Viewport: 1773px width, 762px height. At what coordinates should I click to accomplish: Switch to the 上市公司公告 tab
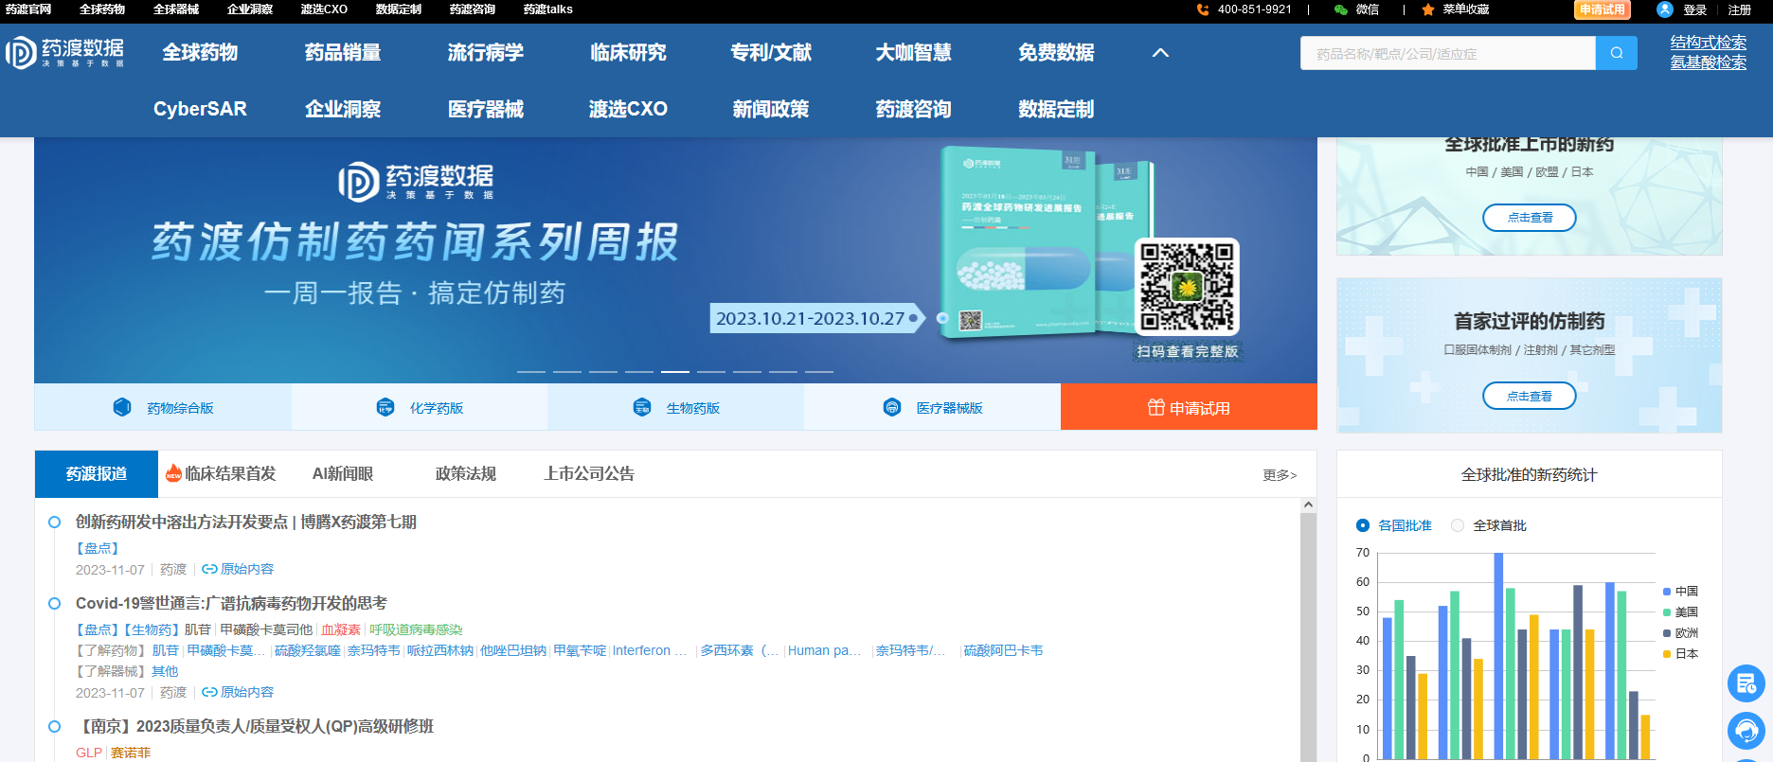tap(589, 473)
